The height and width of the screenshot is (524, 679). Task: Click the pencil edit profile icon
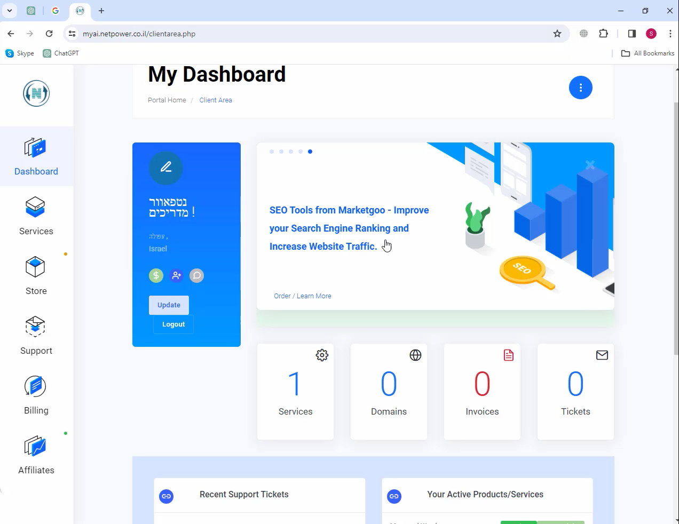click(x=166, y=168)
